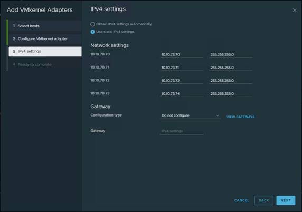Click host label 10.10.70.73

pos(100,93)
